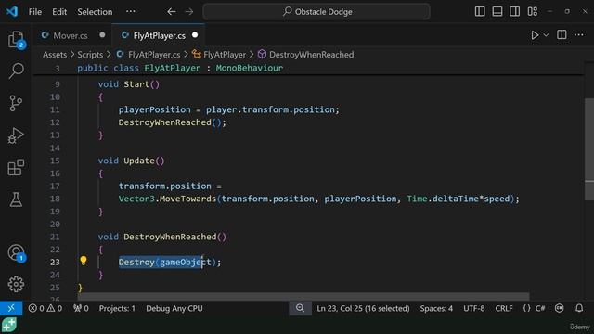The height and width of the screenshot is (334, 594).
Task: Click the ports forwarded indicator showing 0
Action: (81, 308)
